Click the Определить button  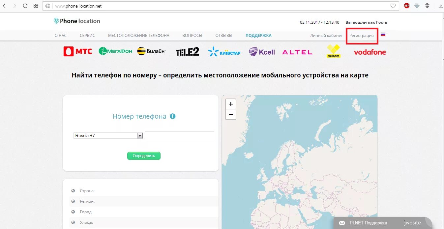(144, 156)
